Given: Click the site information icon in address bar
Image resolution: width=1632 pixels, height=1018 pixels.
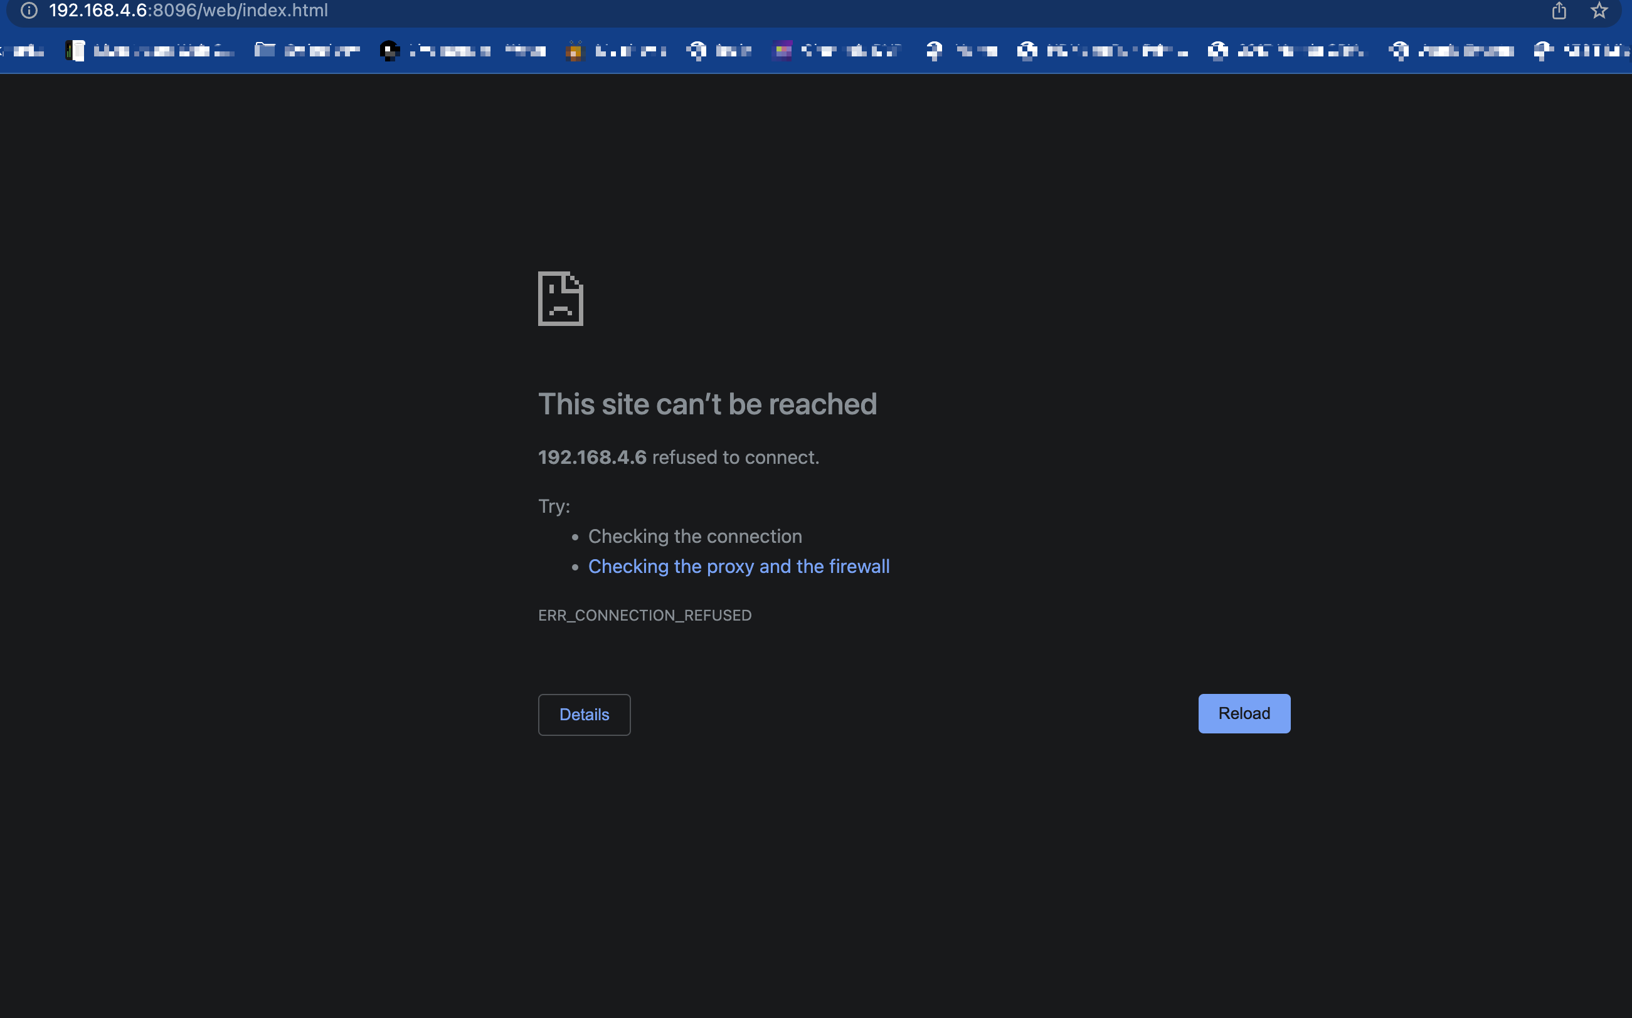Looking at the screenshot, I should click(x=29, y=11).
